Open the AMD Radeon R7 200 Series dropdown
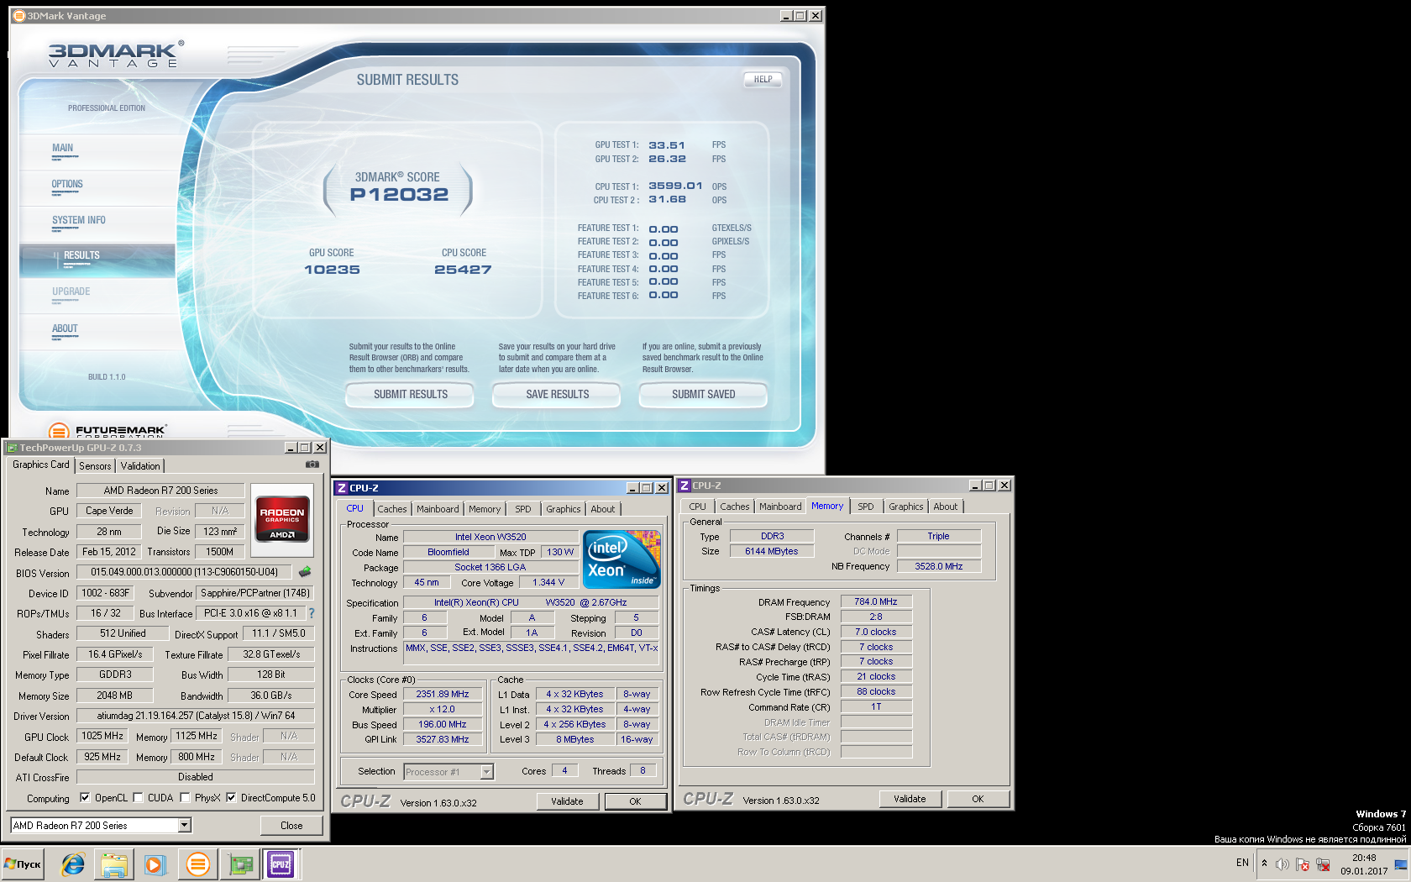Image resolution: width=1411 pixels, height=882 pixels. pos(184,826)
